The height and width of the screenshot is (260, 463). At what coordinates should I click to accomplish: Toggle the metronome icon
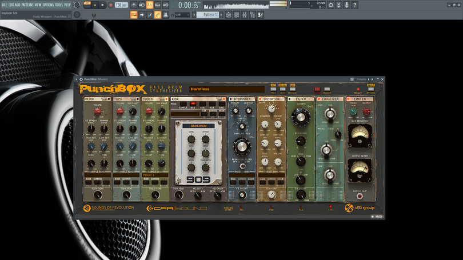click(134, 5)
